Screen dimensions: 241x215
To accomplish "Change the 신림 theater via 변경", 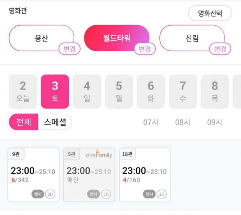I will point(220,49).
